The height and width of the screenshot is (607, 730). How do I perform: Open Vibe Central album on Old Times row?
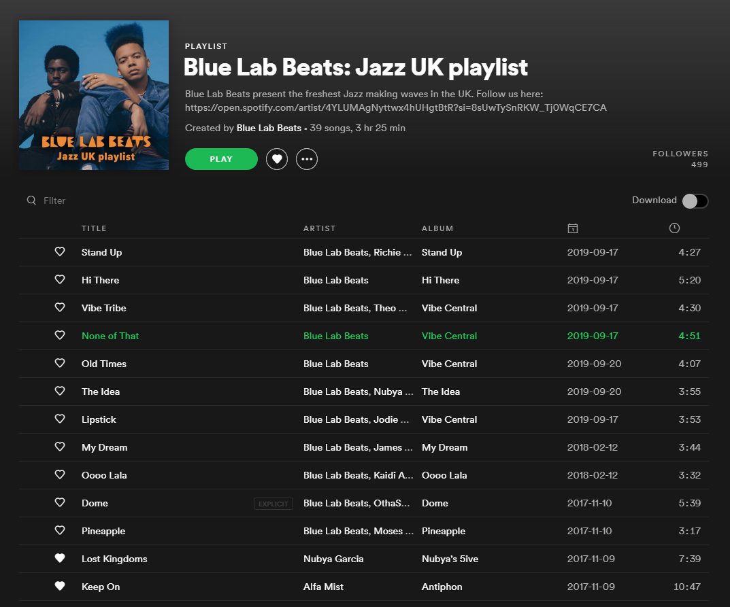tap(449, 364)
